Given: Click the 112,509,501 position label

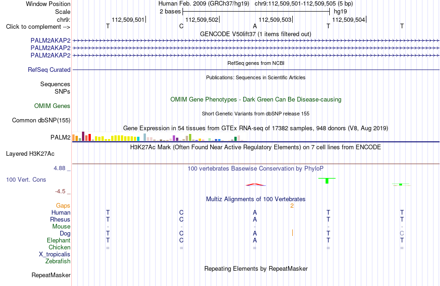Looking at the screenshot, I should pyautogui.click(x=128, y=19).
